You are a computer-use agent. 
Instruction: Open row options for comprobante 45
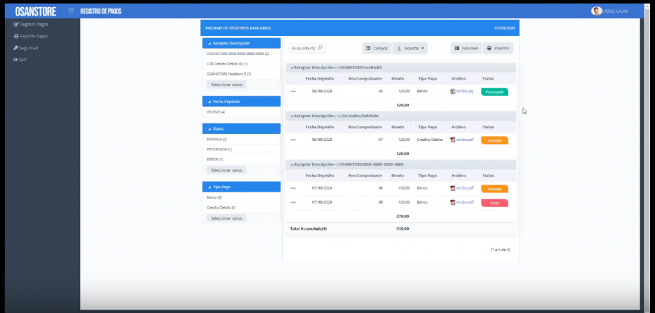(293, 91)
